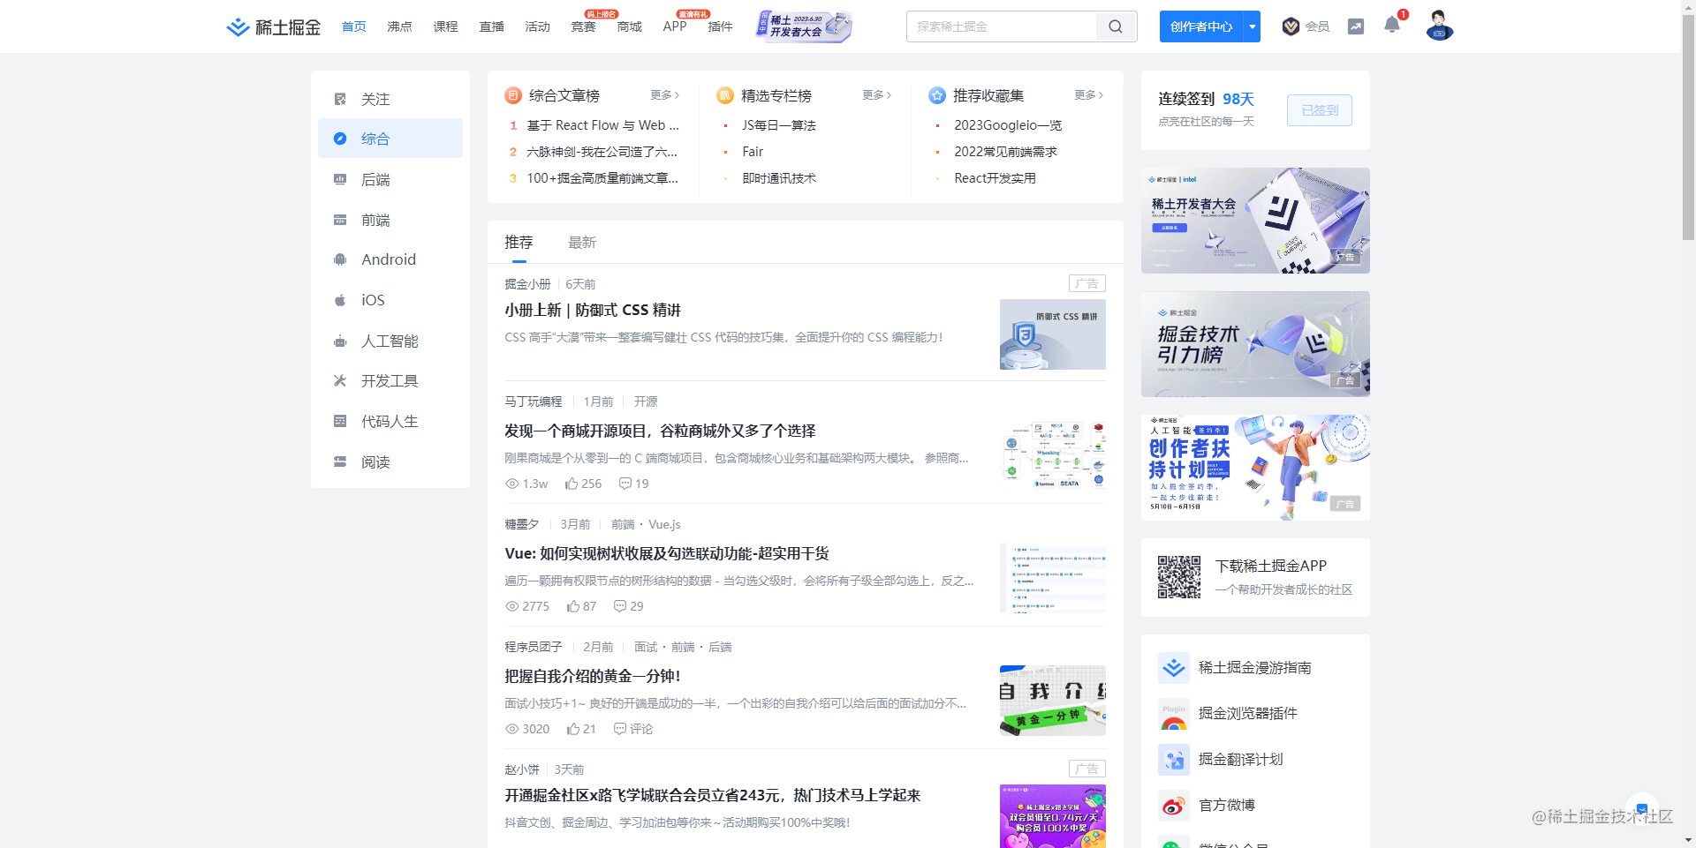Click the 探索稀土掘金 search field
Viewport: 1696px width, 848px height.
(x=1002, y=26)
